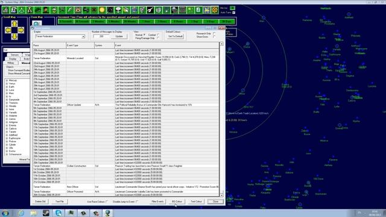Advance time by 5 seconds
The width and height of the screenshot is (386, 217).
point(66,22)
